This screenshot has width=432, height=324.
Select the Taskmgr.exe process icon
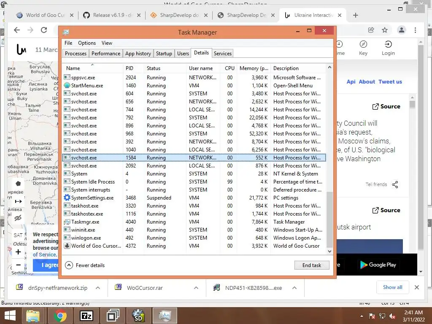pyautogui.click(x=67, y=221)
